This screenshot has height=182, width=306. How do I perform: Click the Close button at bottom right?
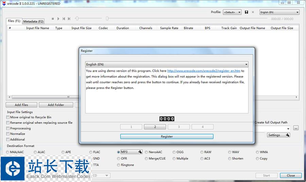click(291, 175)
